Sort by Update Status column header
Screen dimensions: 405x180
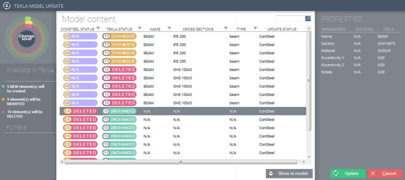coord(282,29)
